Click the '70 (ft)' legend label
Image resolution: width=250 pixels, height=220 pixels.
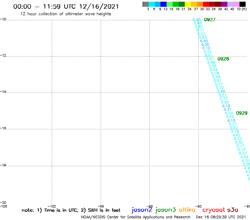point(242,9)
